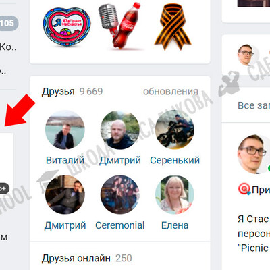The image size is (270, 270).
Task: Open Друзья онлайн section
Action: point(76,258)
